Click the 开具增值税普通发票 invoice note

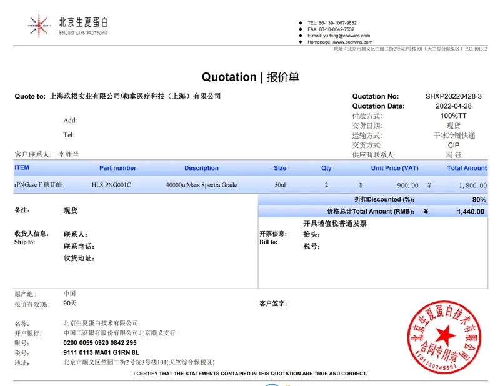click(335, 224)
